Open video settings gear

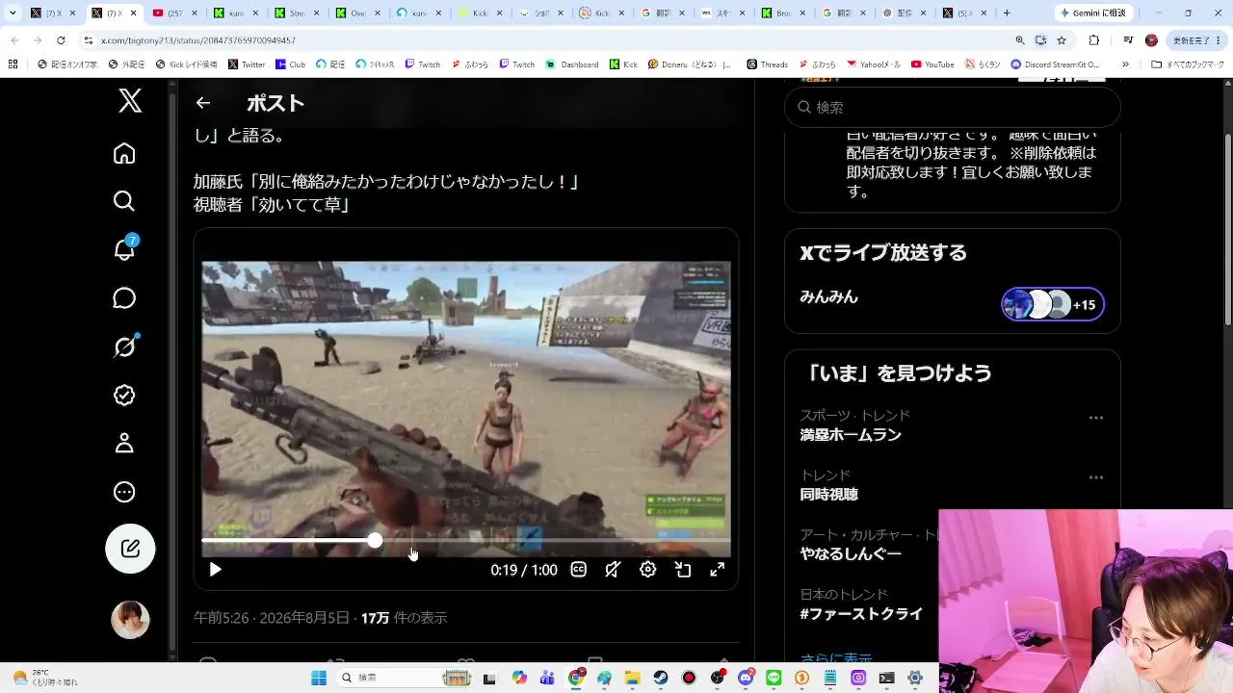pyautogui.click(x=648, y=570)
